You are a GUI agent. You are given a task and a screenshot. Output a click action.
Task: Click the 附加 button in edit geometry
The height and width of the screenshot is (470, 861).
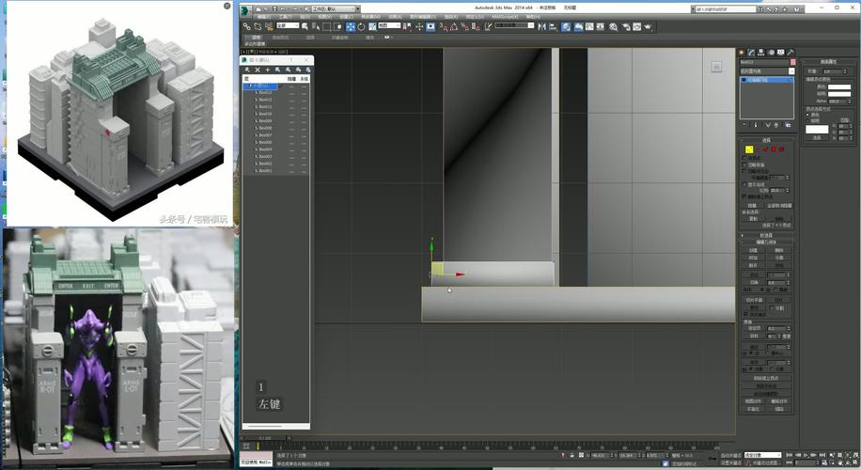pos(754,257)
